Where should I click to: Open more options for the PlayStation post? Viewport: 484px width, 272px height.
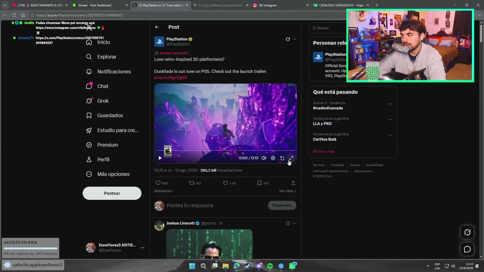tap(295, 39)
